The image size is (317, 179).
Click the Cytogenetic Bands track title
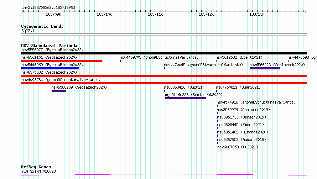pos(42,26)
